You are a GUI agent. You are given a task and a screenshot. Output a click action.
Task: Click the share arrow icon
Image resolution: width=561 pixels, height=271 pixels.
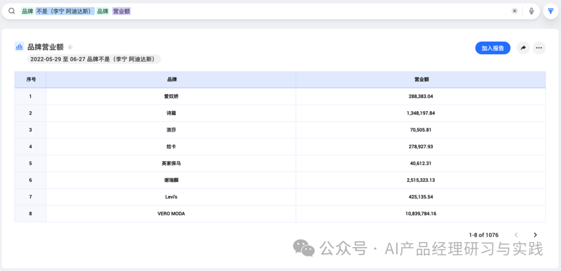coord(523,48)
